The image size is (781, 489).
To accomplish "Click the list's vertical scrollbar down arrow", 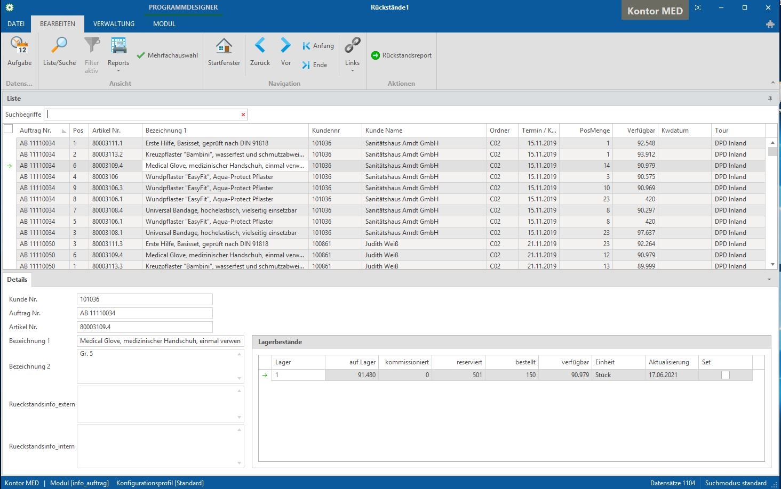I will pyautogui.click(x=772, y=265).
